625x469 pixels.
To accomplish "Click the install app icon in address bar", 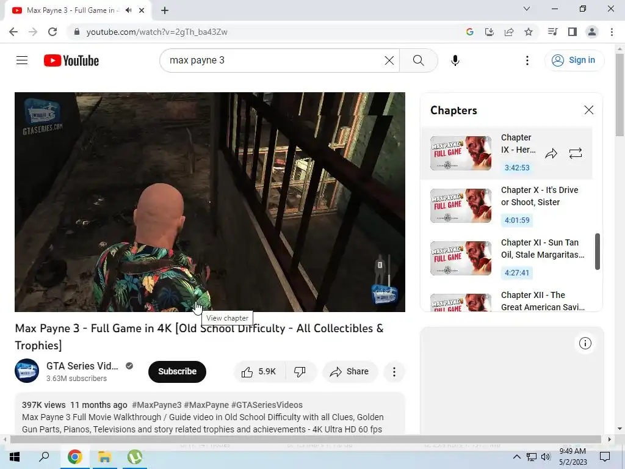I will 489,32.
